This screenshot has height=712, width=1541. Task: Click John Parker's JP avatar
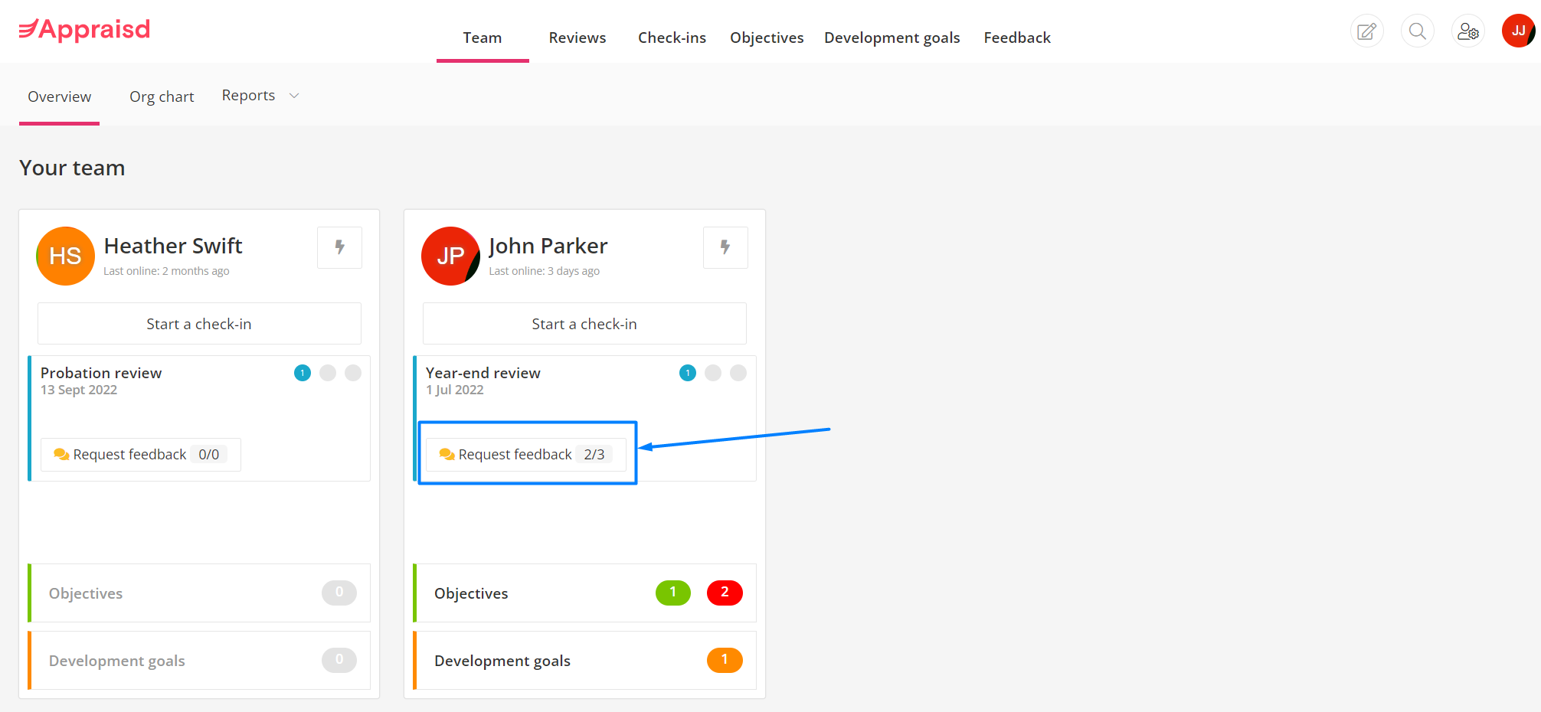click(x=450, y=256)
